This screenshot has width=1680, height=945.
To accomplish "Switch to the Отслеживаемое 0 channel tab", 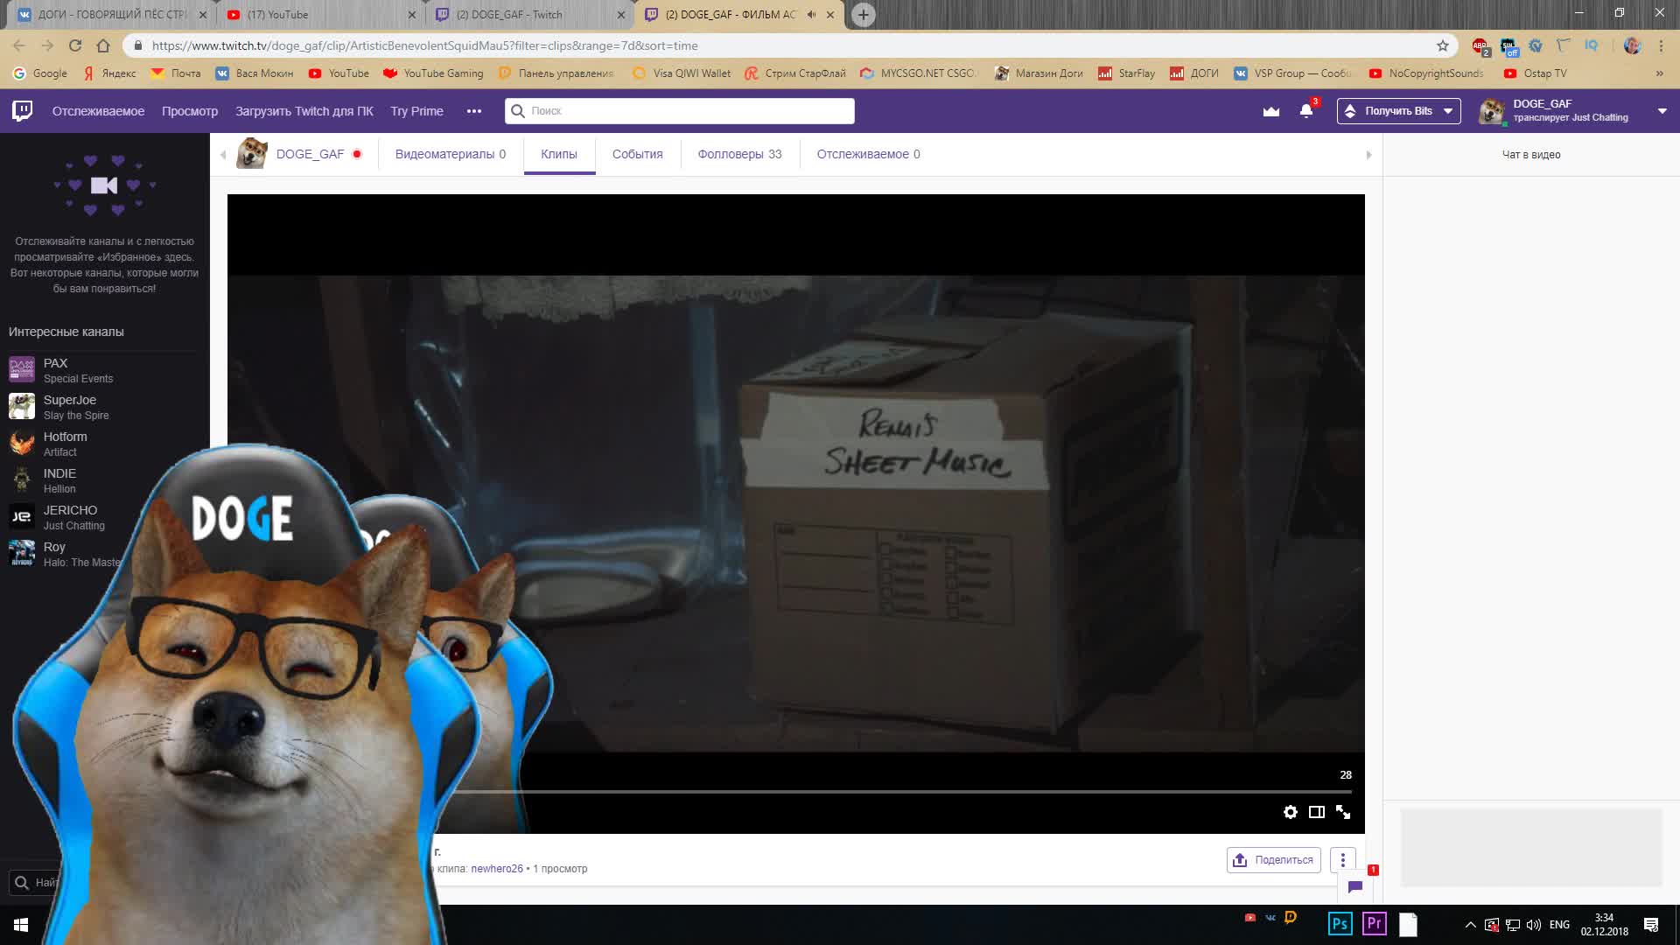I will [x=868, y=154].
